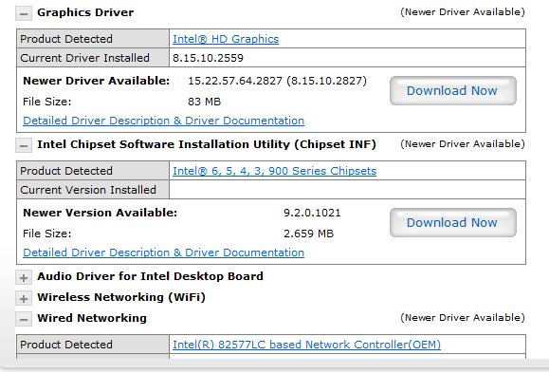This screenshot has width=549, height=374.
Task: Download chipset version 9.2.0.1021 now
Action: [452, 222]
